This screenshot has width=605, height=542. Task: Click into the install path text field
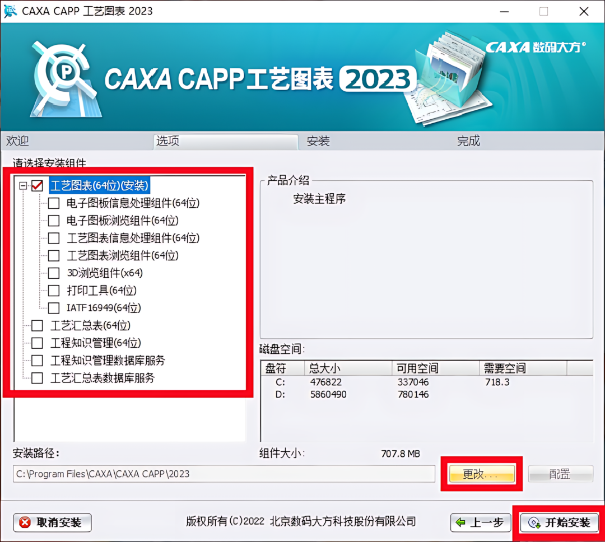[x=224, y=474]
